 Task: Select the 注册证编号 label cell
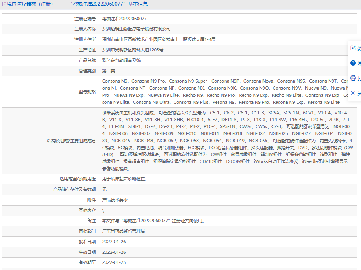coord(50,19)
